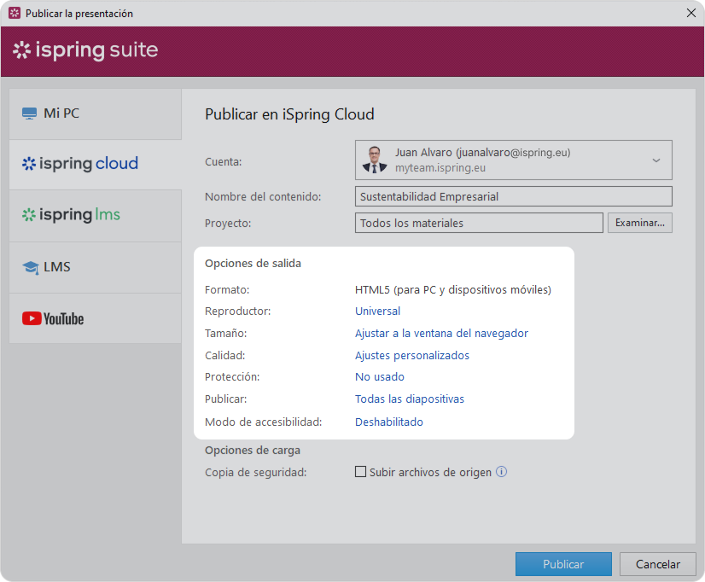705x582 pixels.
Task: Click the iSpring LMS logo icon
Action: (29, 215)
